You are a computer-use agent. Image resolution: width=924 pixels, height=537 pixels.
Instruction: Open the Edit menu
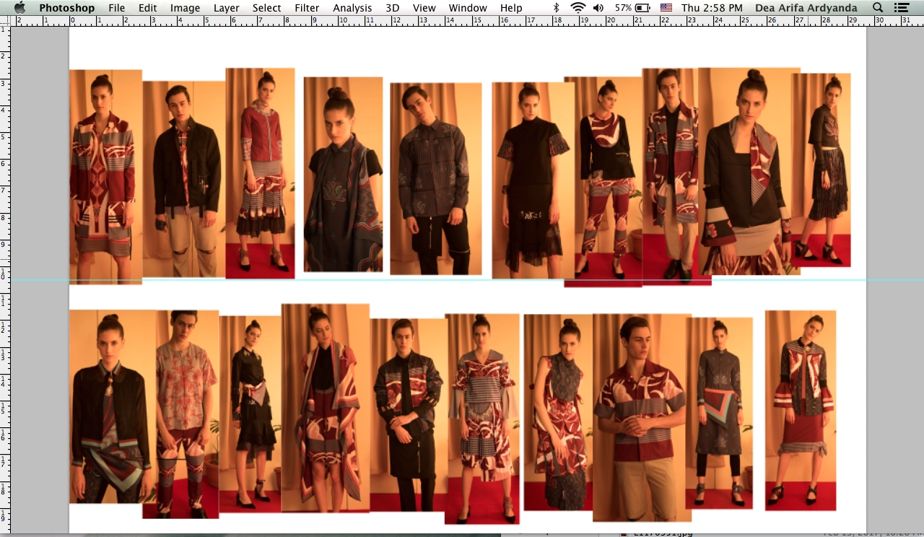[x=147, y=8]
